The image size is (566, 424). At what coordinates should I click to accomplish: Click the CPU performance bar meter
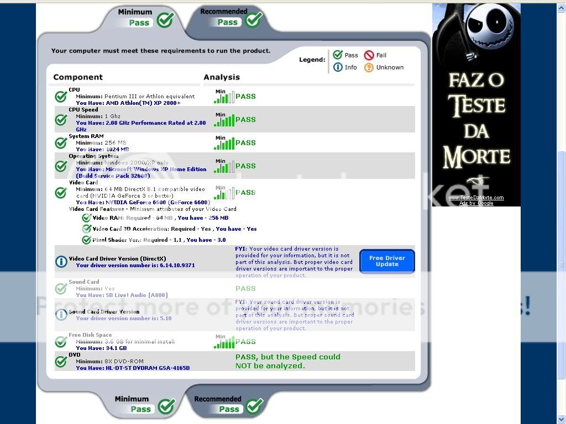tap(224, 97)
